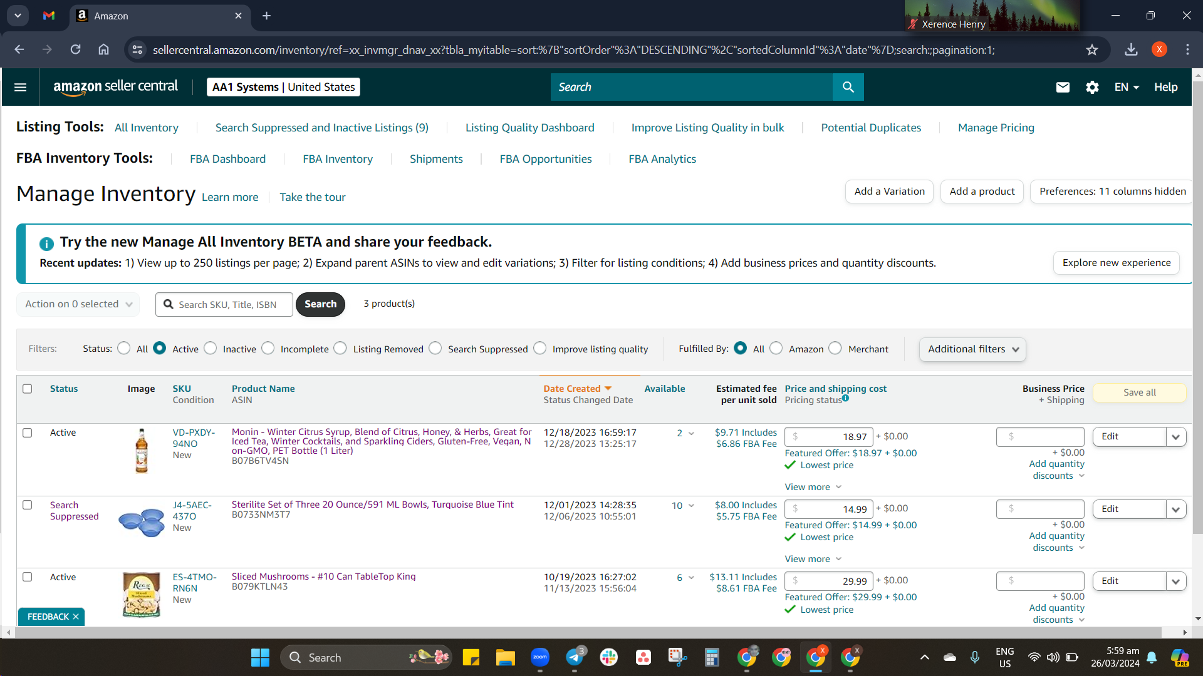Check the Sterilite bowls row checkbox
The height and width of the screenshot is (676, 1203).
[x=28, y=504]
